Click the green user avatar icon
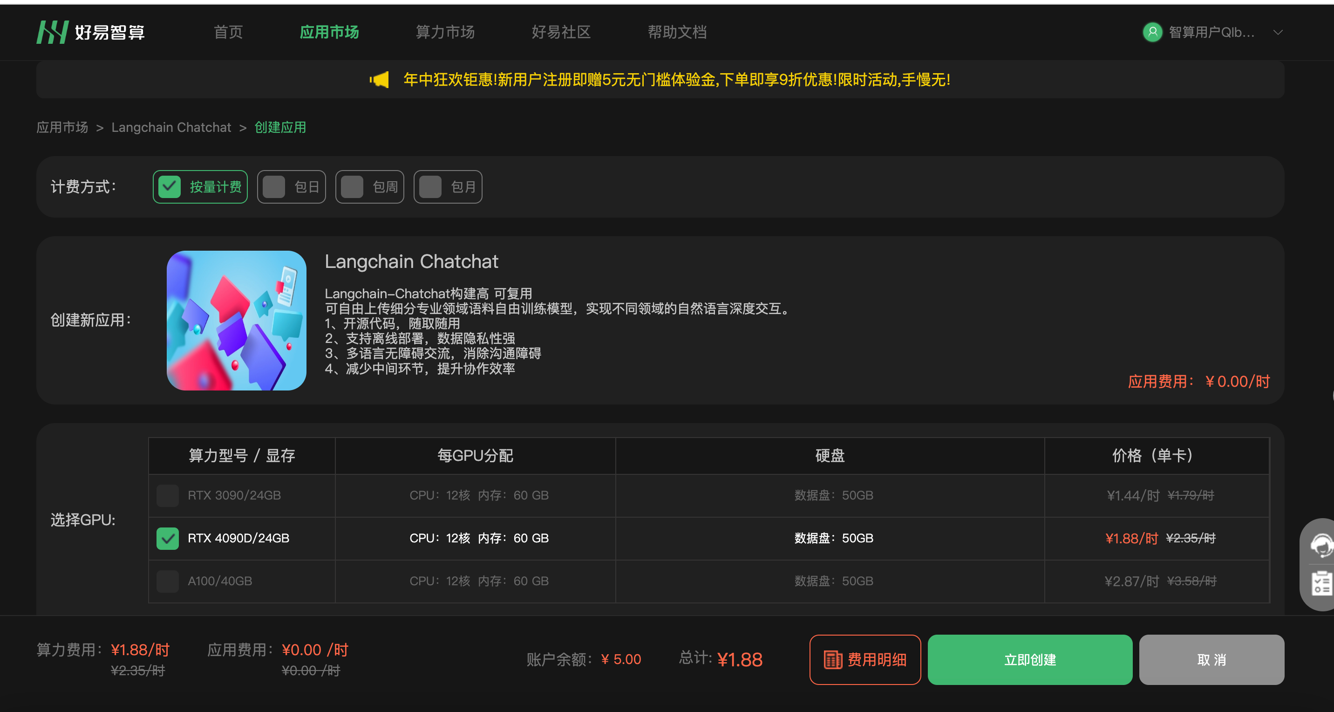Viewport: 1334px width, 712px height. tap(1153, 32)
